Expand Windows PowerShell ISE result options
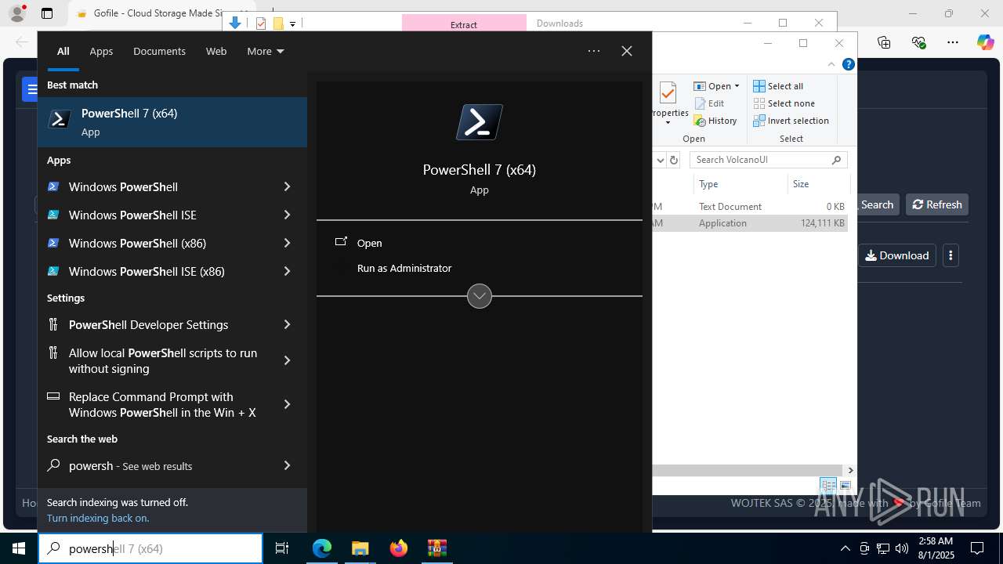Screen dimensions: 1003x564 287,215
